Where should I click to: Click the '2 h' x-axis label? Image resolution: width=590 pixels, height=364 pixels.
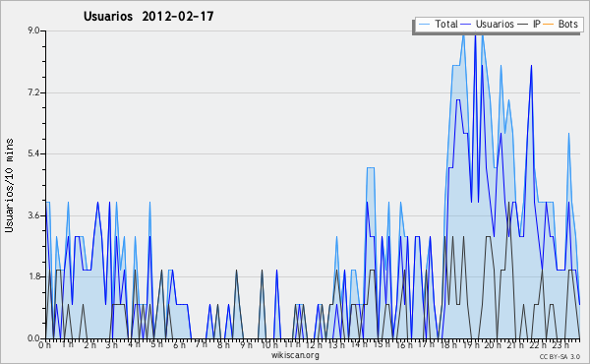(89, 345)
